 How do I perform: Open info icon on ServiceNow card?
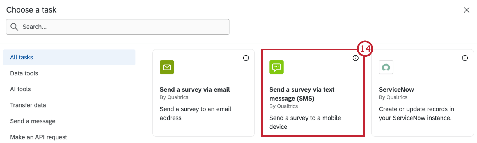(x=465, y=58)
